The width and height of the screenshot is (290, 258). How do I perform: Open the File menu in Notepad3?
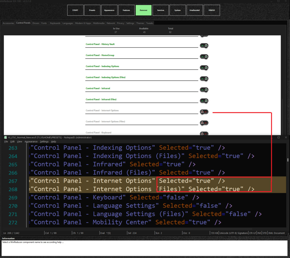pyautogui.click(x=6, y=141)
